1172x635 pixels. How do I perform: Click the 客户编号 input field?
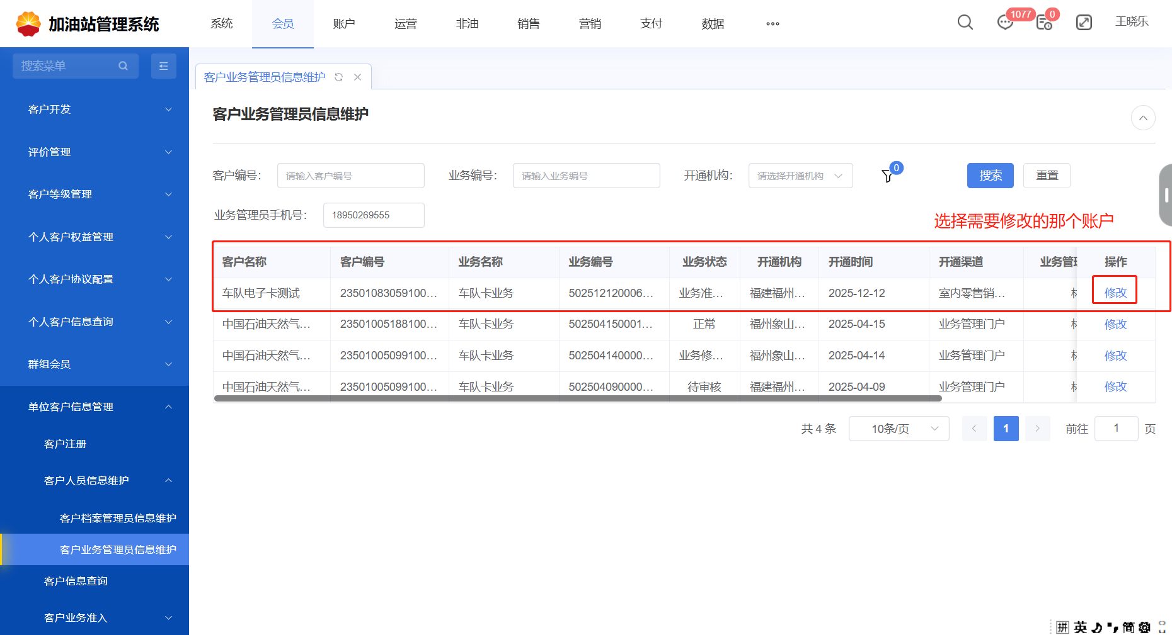click(350, 176)
